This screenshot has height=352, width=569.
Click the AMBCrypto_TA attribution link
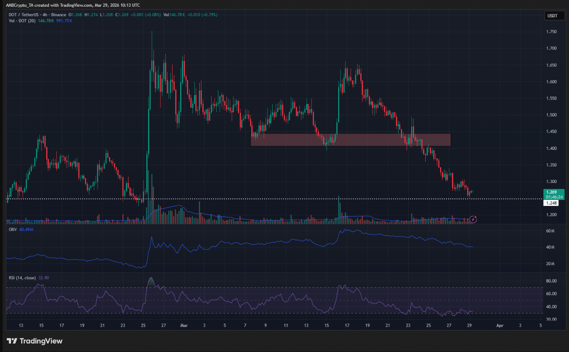[x=19, y=5]
